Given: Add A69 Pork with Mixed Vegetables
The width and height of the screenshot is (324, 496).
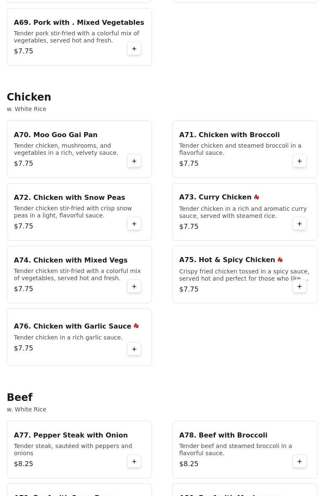Looking at the screenshot, I should click(x=134, y=49).
